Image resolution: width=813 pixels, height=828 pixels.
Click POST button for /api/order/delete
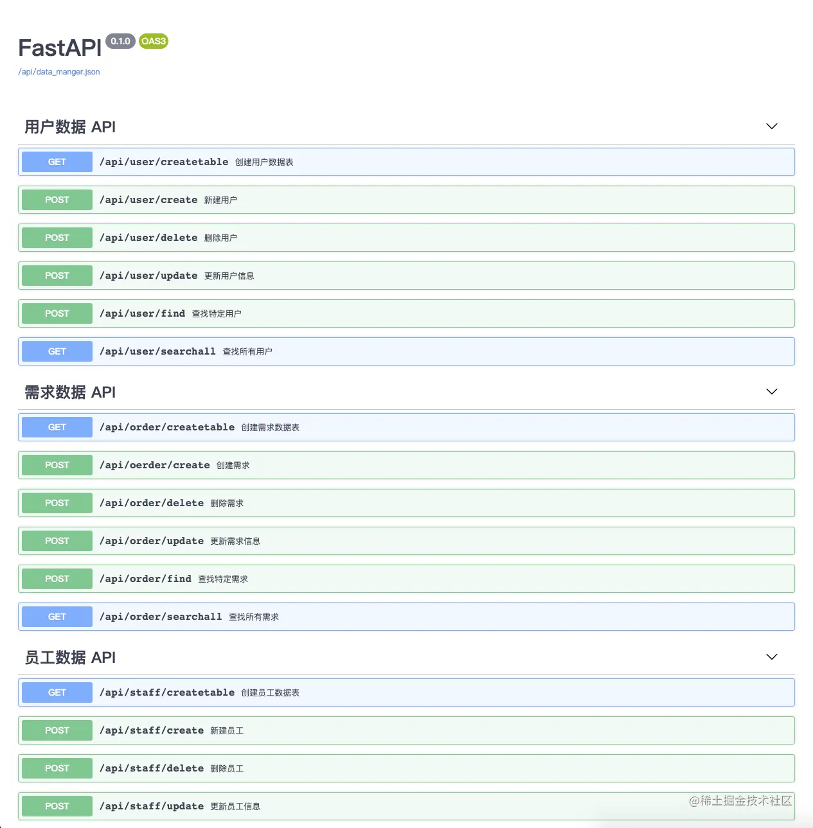pyautogui.click(x=57, y=503)
